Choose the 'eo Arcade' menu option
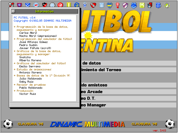 (129, 92)
